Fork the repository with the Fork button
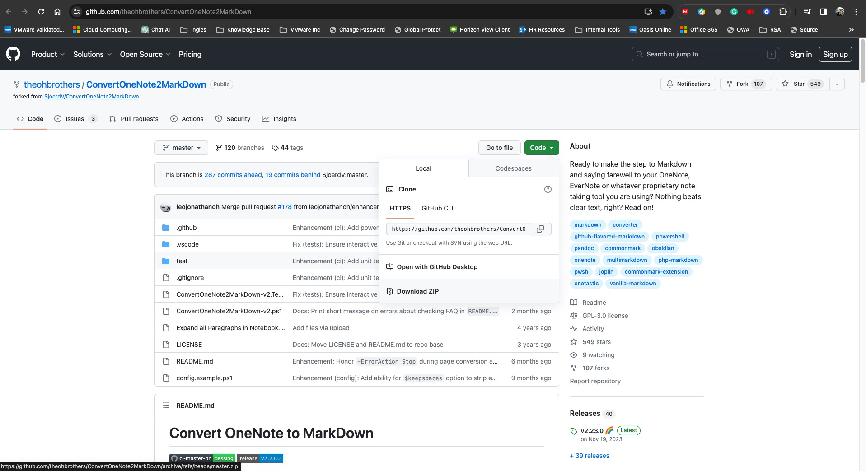The image size is (866, 471). [x=745, y=84]
